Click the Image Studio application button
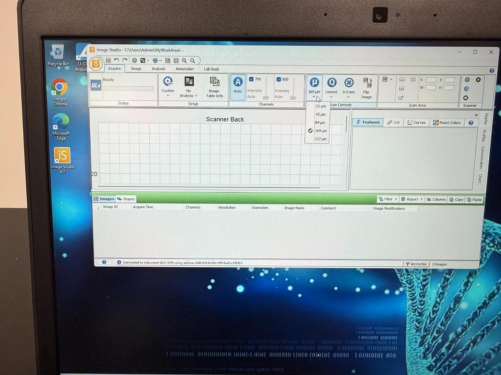This screenshot has width=501, height=375. tap(96, 64)
